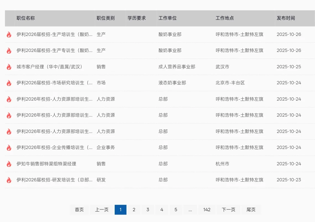315x222 pixels.
Task: Click the flame icon beside 市场研究培训生 row
Action: coord(9,83)
